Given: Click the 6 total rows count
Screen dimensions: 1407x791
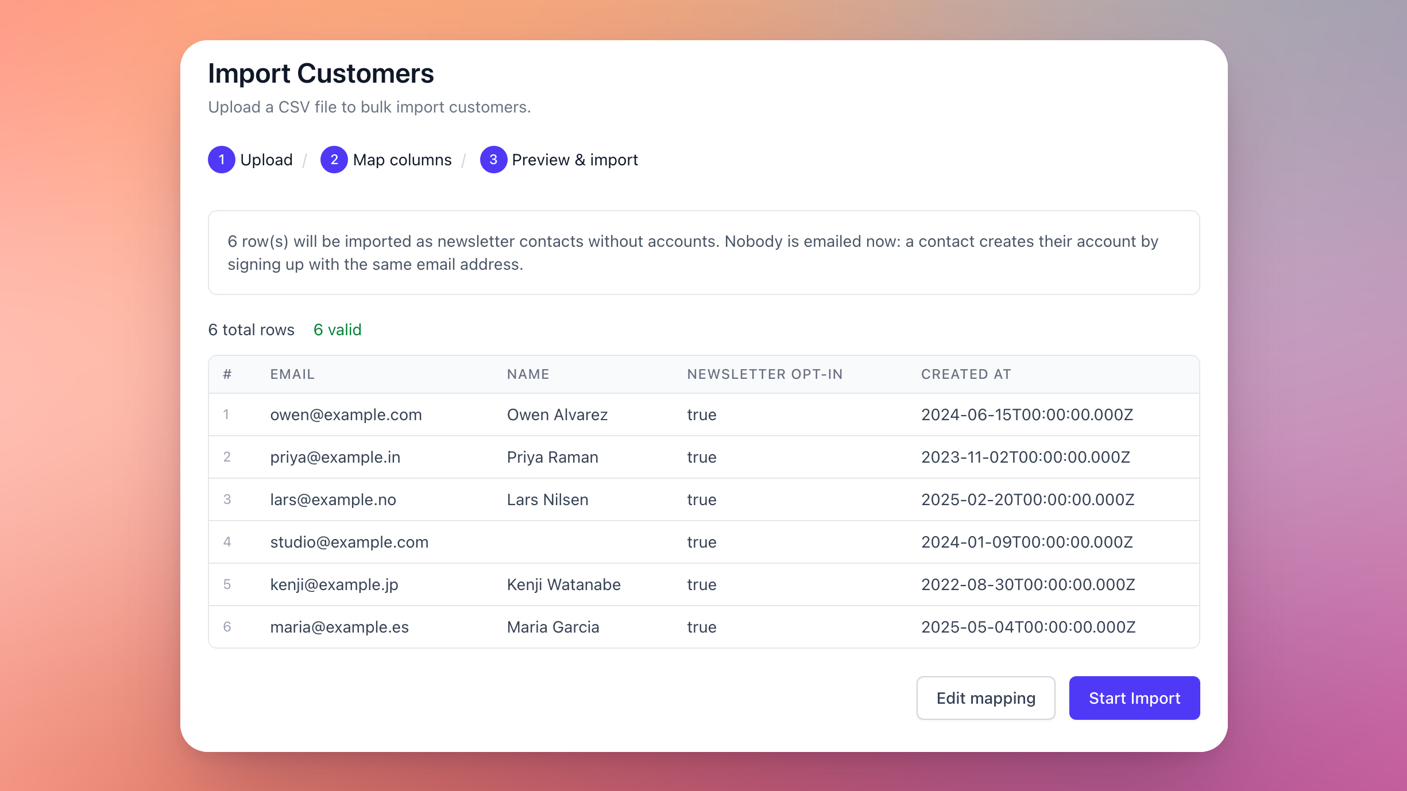Looking at the screenshot, I should coord(251,329).
